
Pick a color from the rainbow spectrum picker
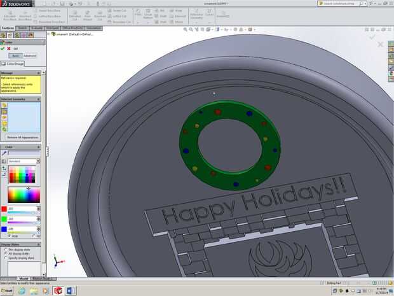click(24, 195)
